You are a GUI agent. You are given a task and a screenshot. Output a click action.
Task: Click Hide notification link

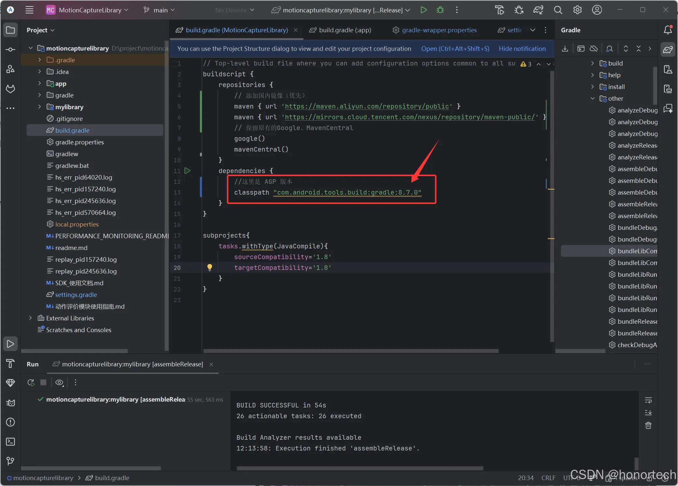(522, 49)
